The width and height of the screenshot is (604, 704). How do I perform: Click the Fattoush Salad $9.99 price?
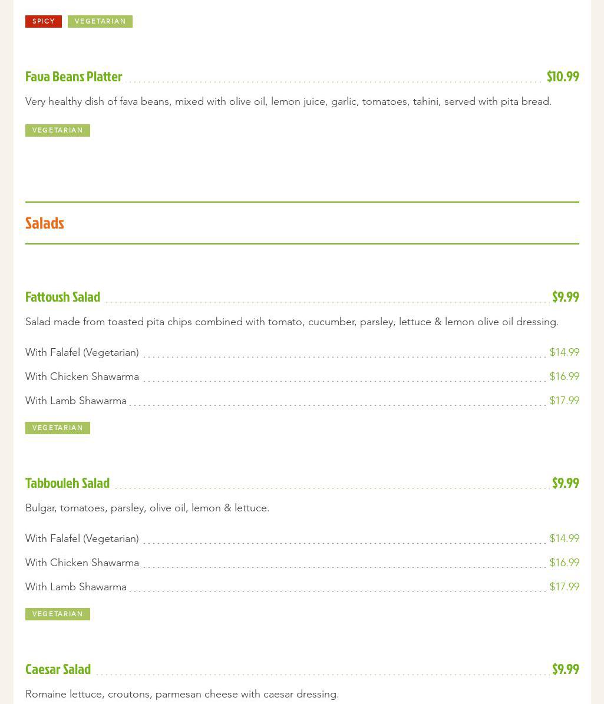point(565,297)
